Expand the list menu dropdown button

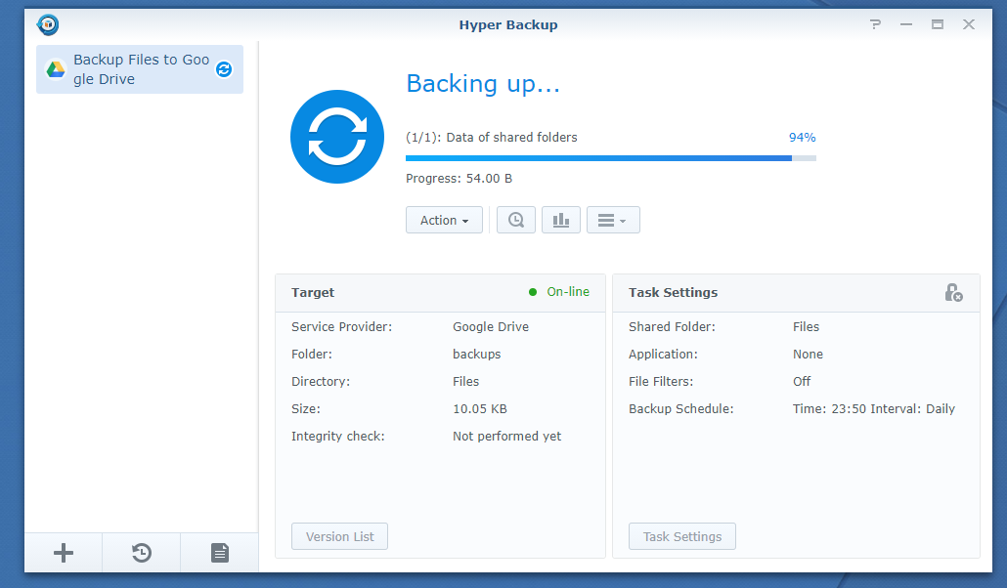click(x=613, y=220)
